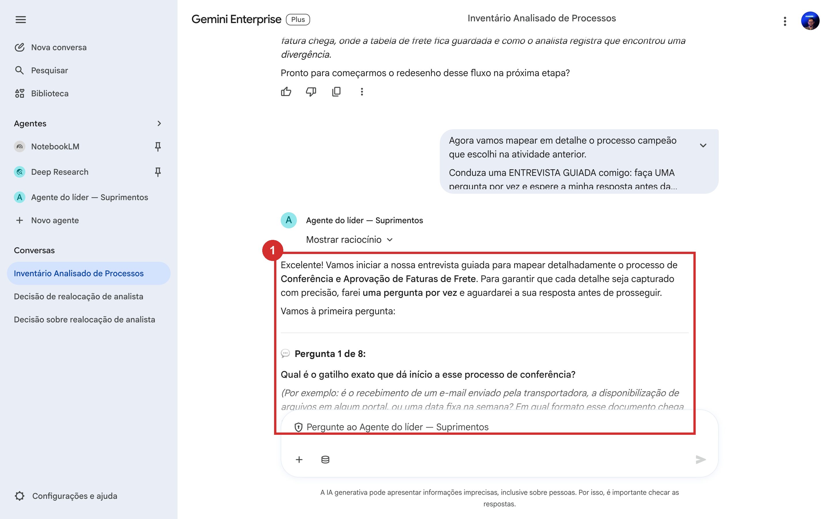Screen dimensions: 830x519
Task: Click the text Pergunta 1 de 8:
Action: (x=330, y=354)
